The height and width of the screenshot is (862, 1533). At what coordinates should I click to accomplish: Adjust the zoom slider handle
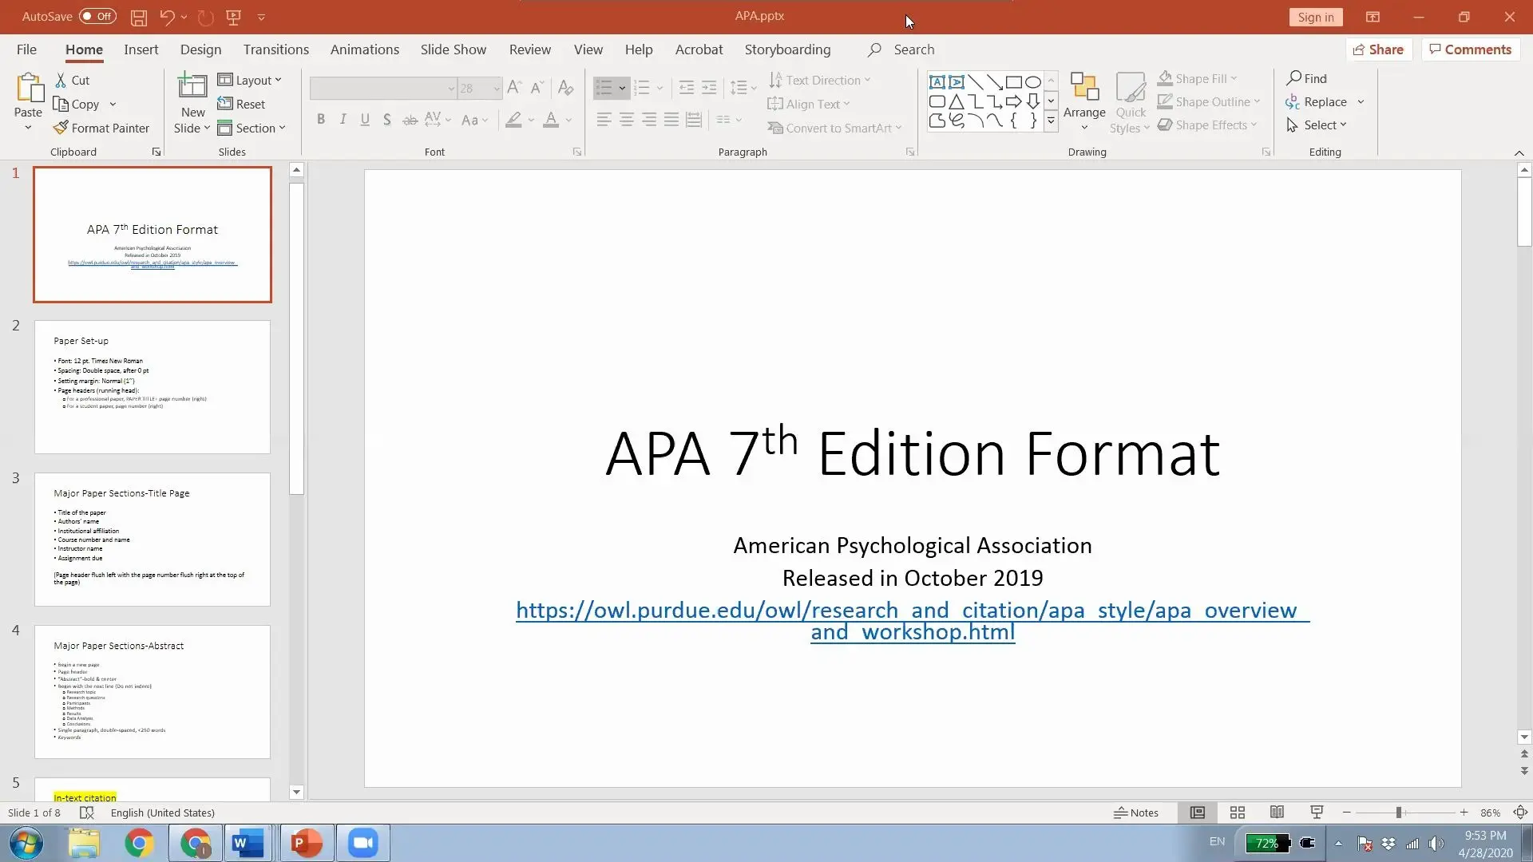click(x=1399, y=813)
